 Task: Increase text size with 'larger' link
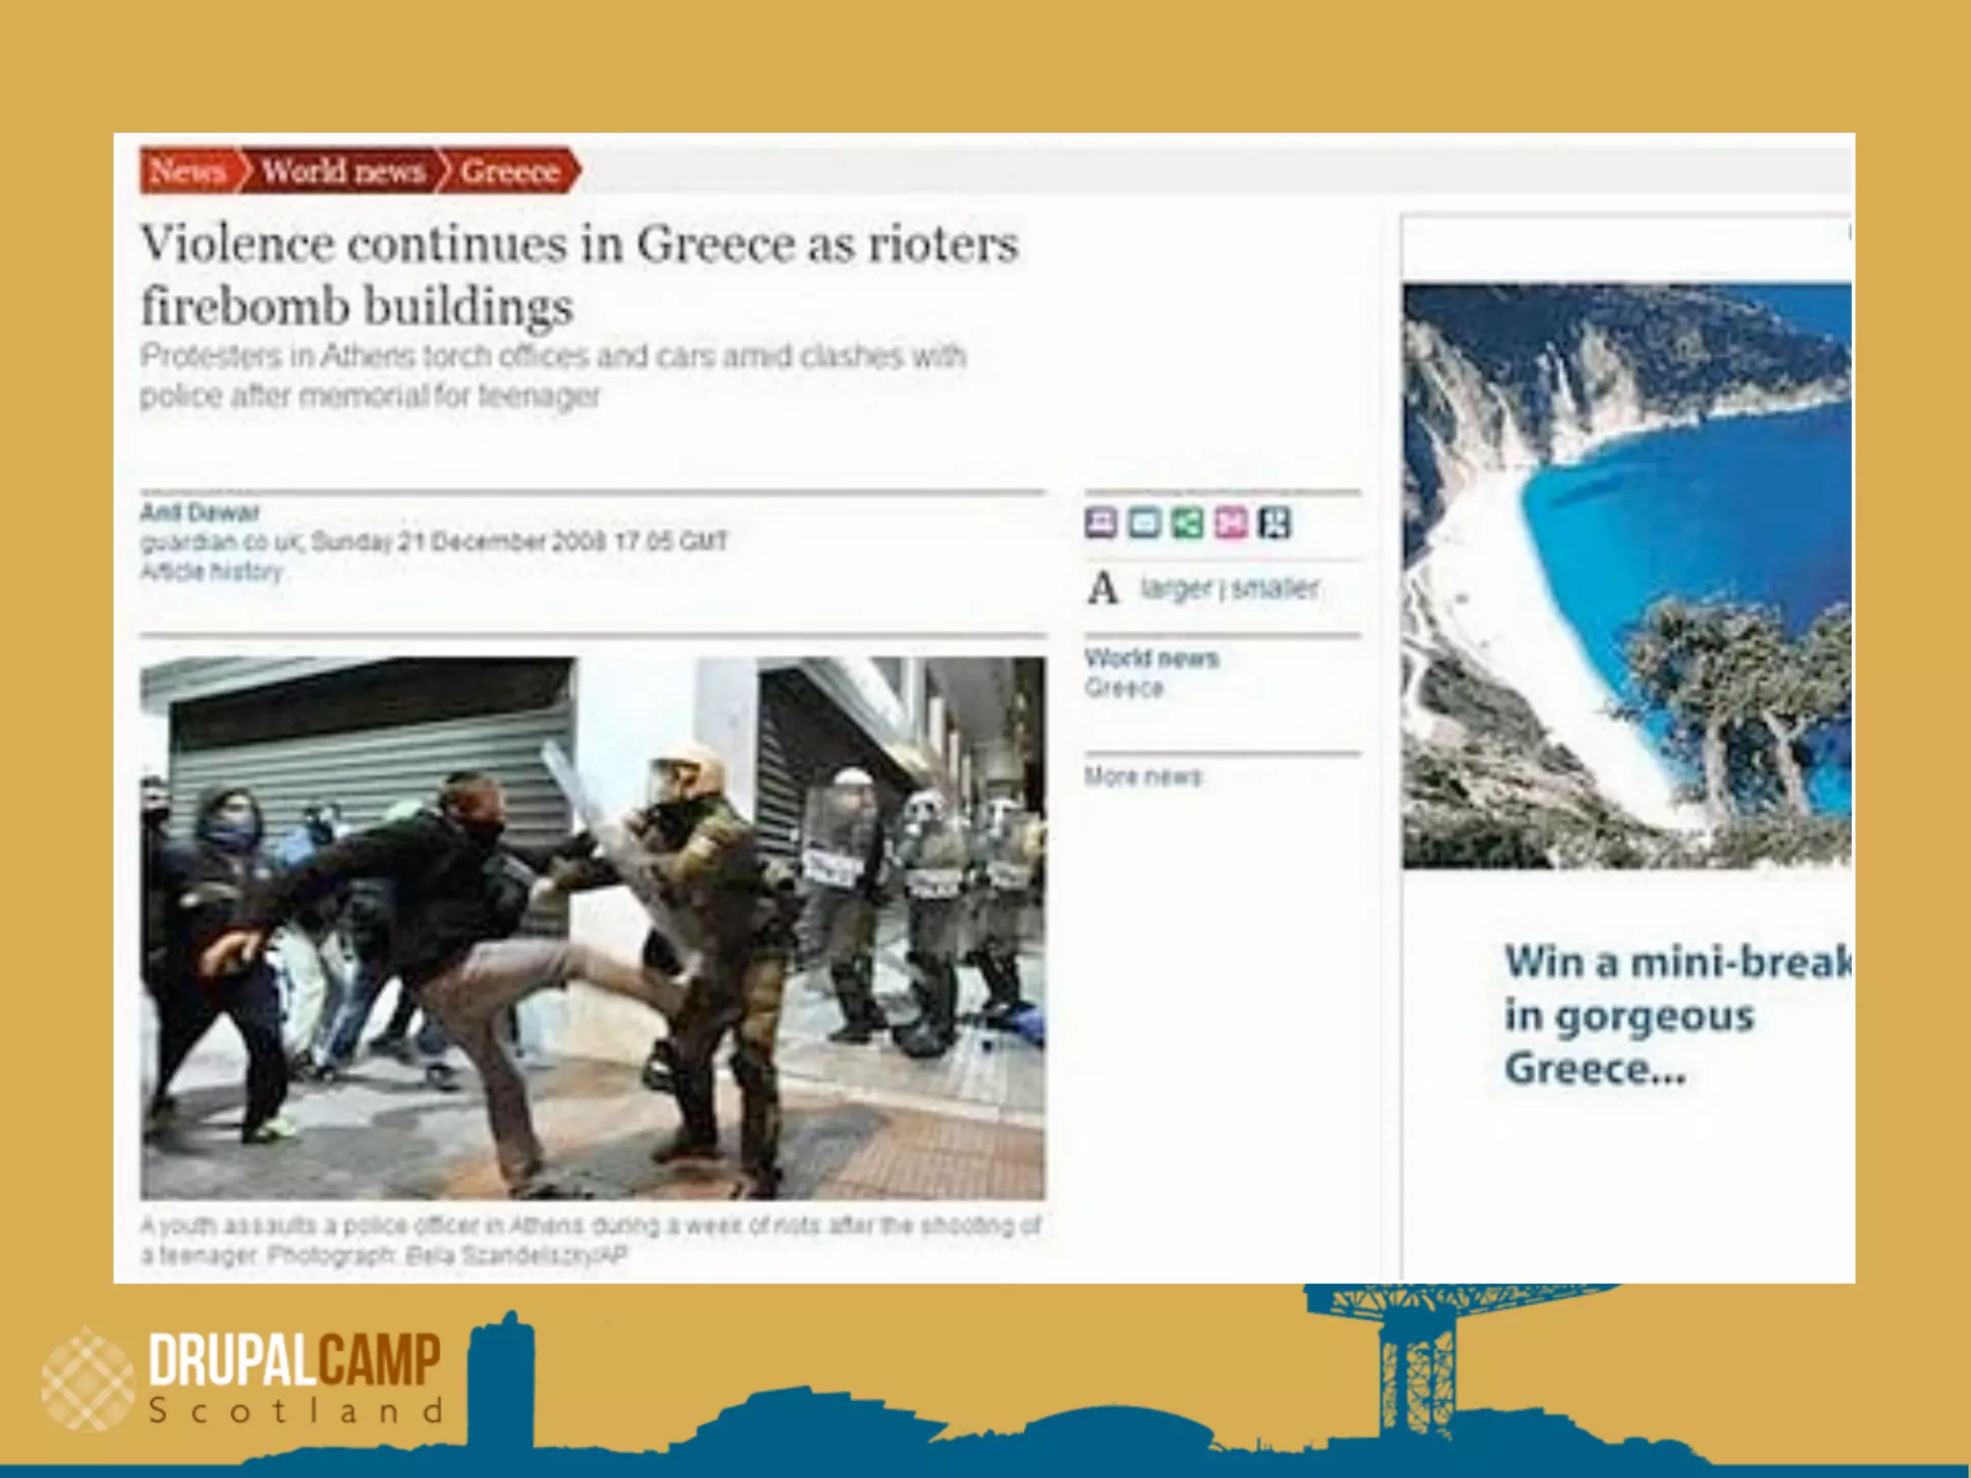point(1175,587)
